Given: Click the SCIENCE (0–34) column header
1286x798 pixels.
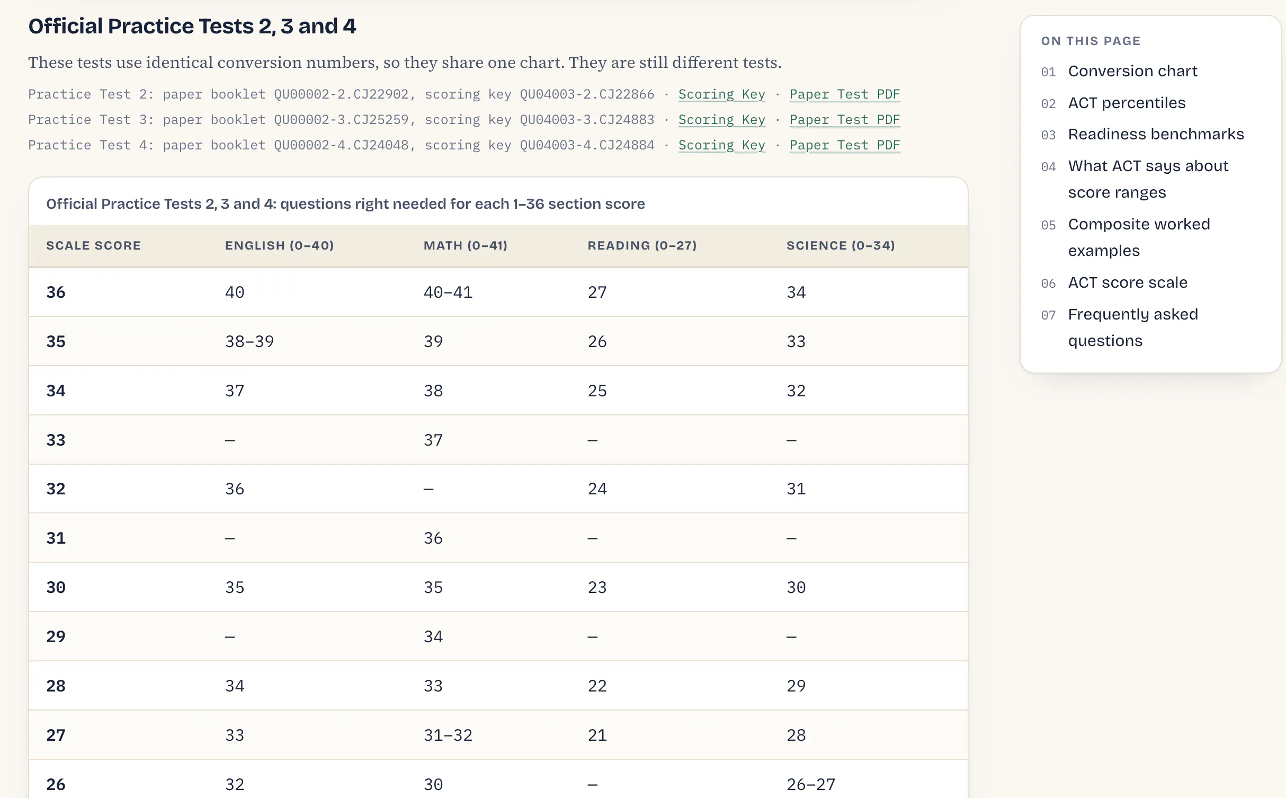Looking at the screenshot, I should (841, 245).
